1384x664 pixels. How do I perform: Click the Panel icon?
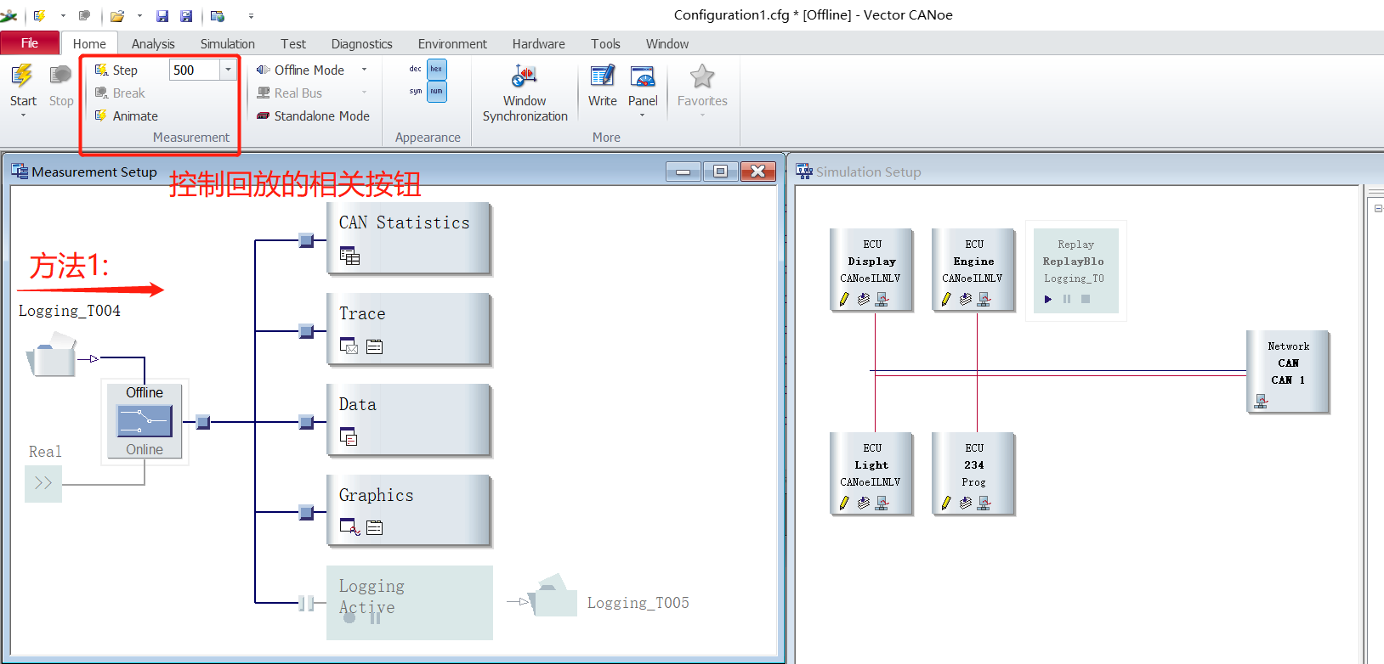pos(643,78)
